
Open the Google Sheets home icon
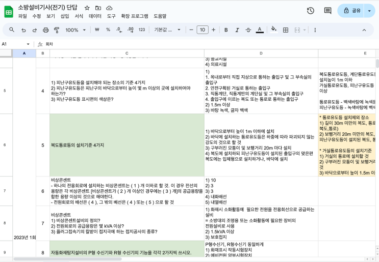[9, 12]
